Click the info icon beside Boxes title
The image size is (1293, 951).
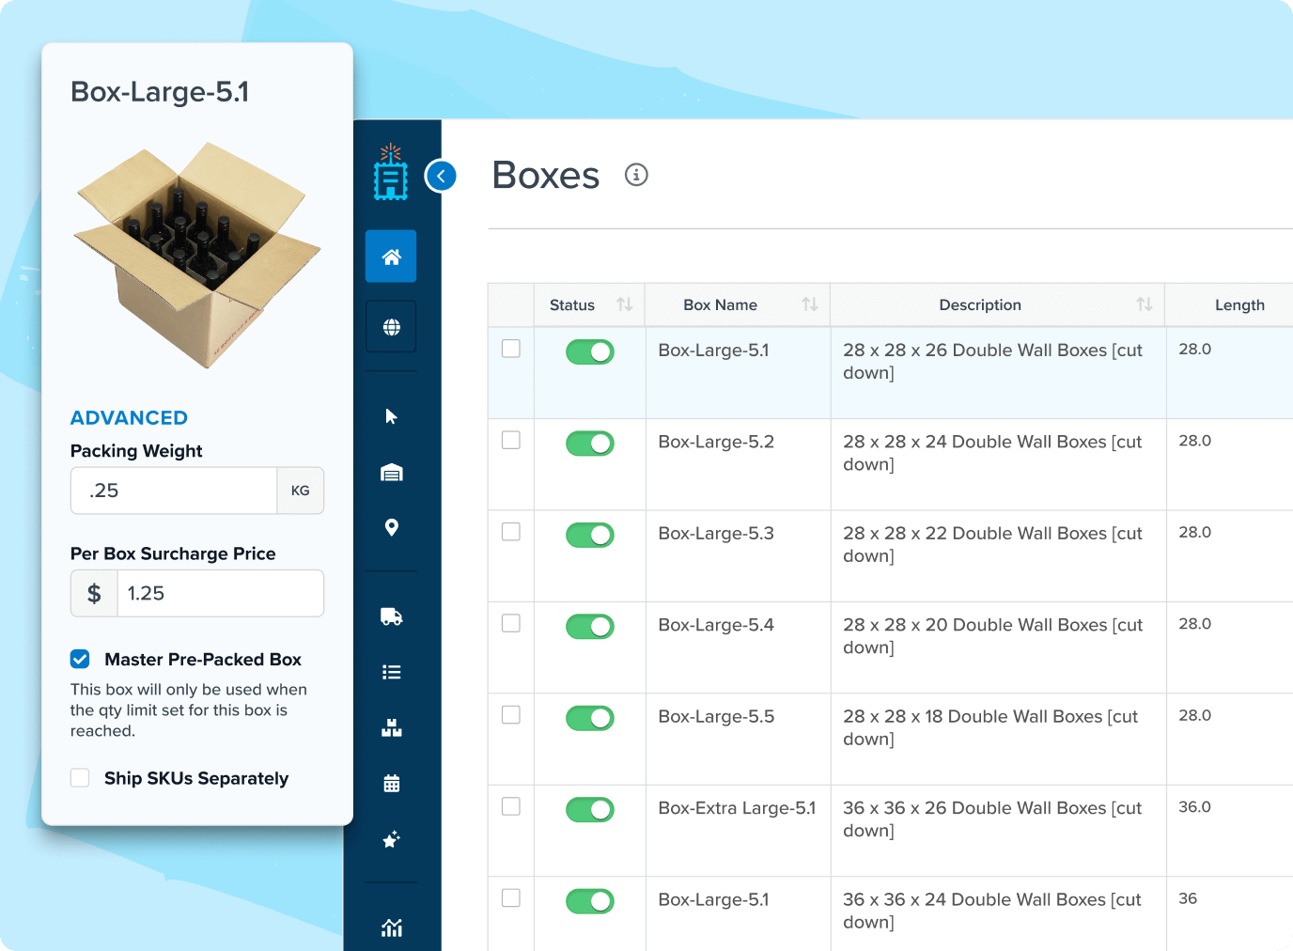click(x=636, y=175)
